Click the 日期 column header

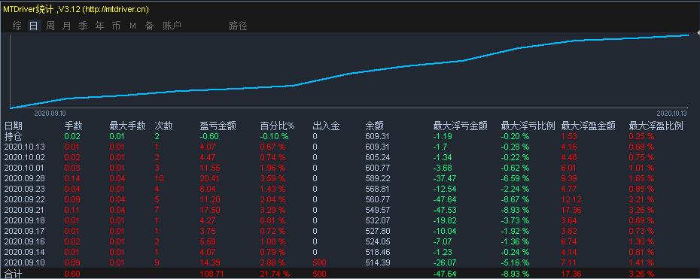coord(14,126)
